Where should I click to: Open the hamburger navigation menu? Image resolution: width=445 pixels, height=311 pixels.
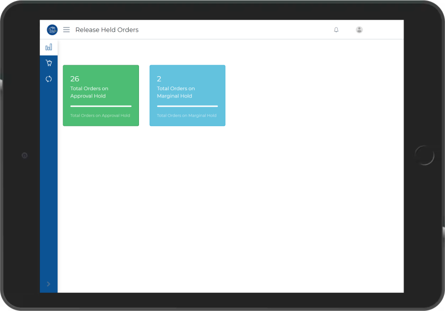click(66, 30)
